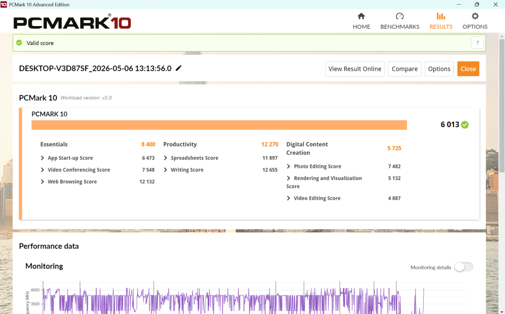The image size is (505, 314).
Task: Click the overall score 6 013
Action: pos(450,125)
